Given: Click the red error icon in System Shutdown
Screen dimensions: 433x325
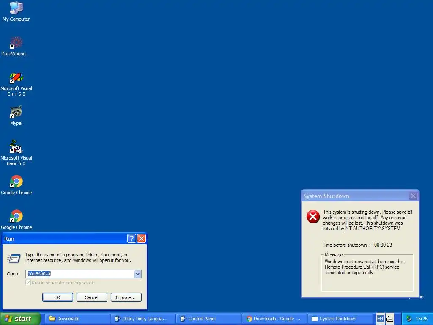Looking at the screenshot, I should [x=313, y=216].
